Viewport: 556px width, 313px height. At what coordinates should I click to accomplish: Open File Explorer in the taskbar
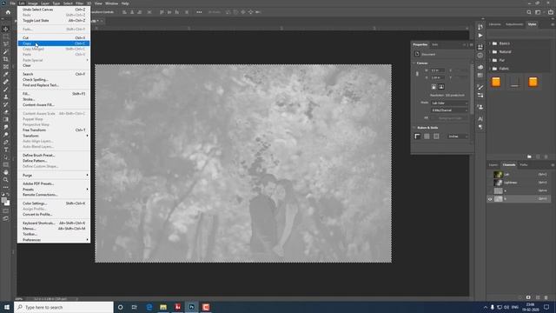pyautogui.click(x=163, y=307)
